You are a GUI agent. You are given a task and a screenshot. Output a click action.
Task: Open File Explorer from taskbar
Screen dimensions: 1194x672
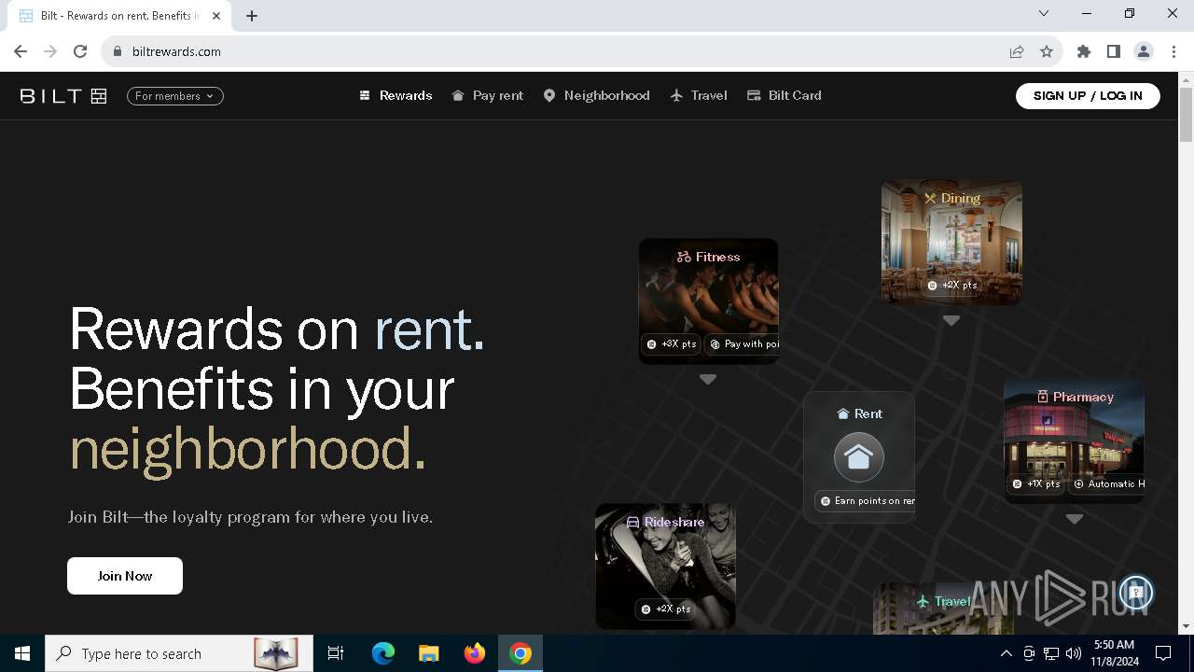tap(429, 653)
